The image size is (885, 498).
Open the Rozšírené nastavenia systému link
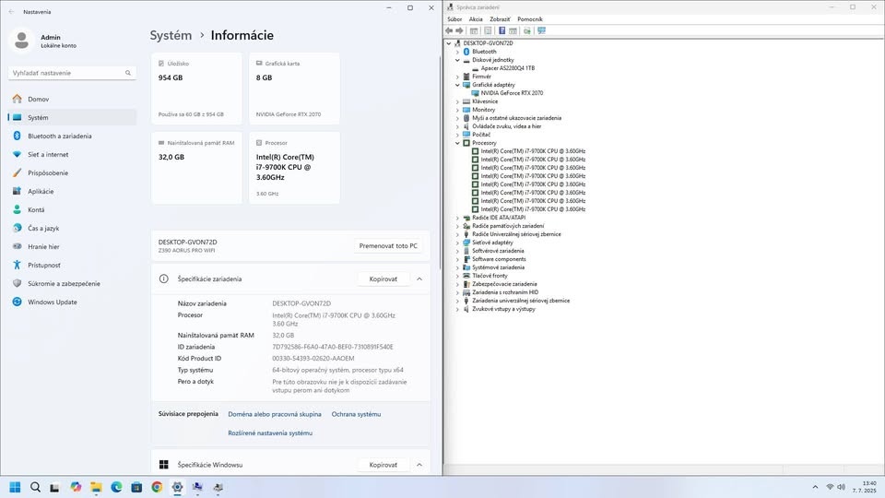[270, 433]
